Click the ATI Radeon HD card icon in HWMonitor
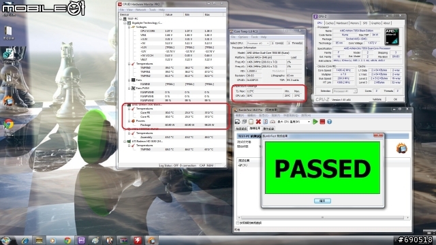 point(129,141)
